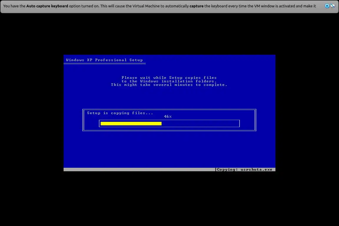The image size is (339, 226).
Task: Click the 'Setup is copying files...' label
Action: 120,113
